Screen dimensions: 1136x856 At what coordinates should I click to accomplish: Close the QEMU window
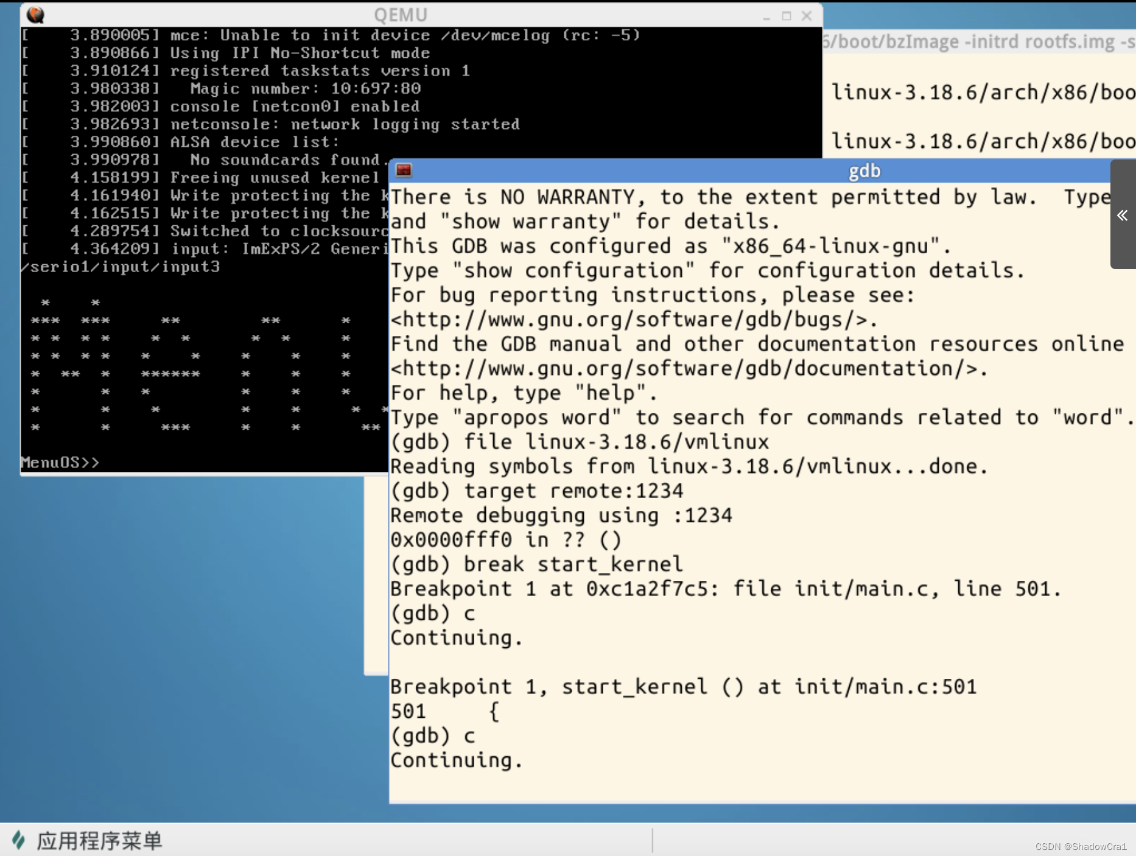coord(807,16)
